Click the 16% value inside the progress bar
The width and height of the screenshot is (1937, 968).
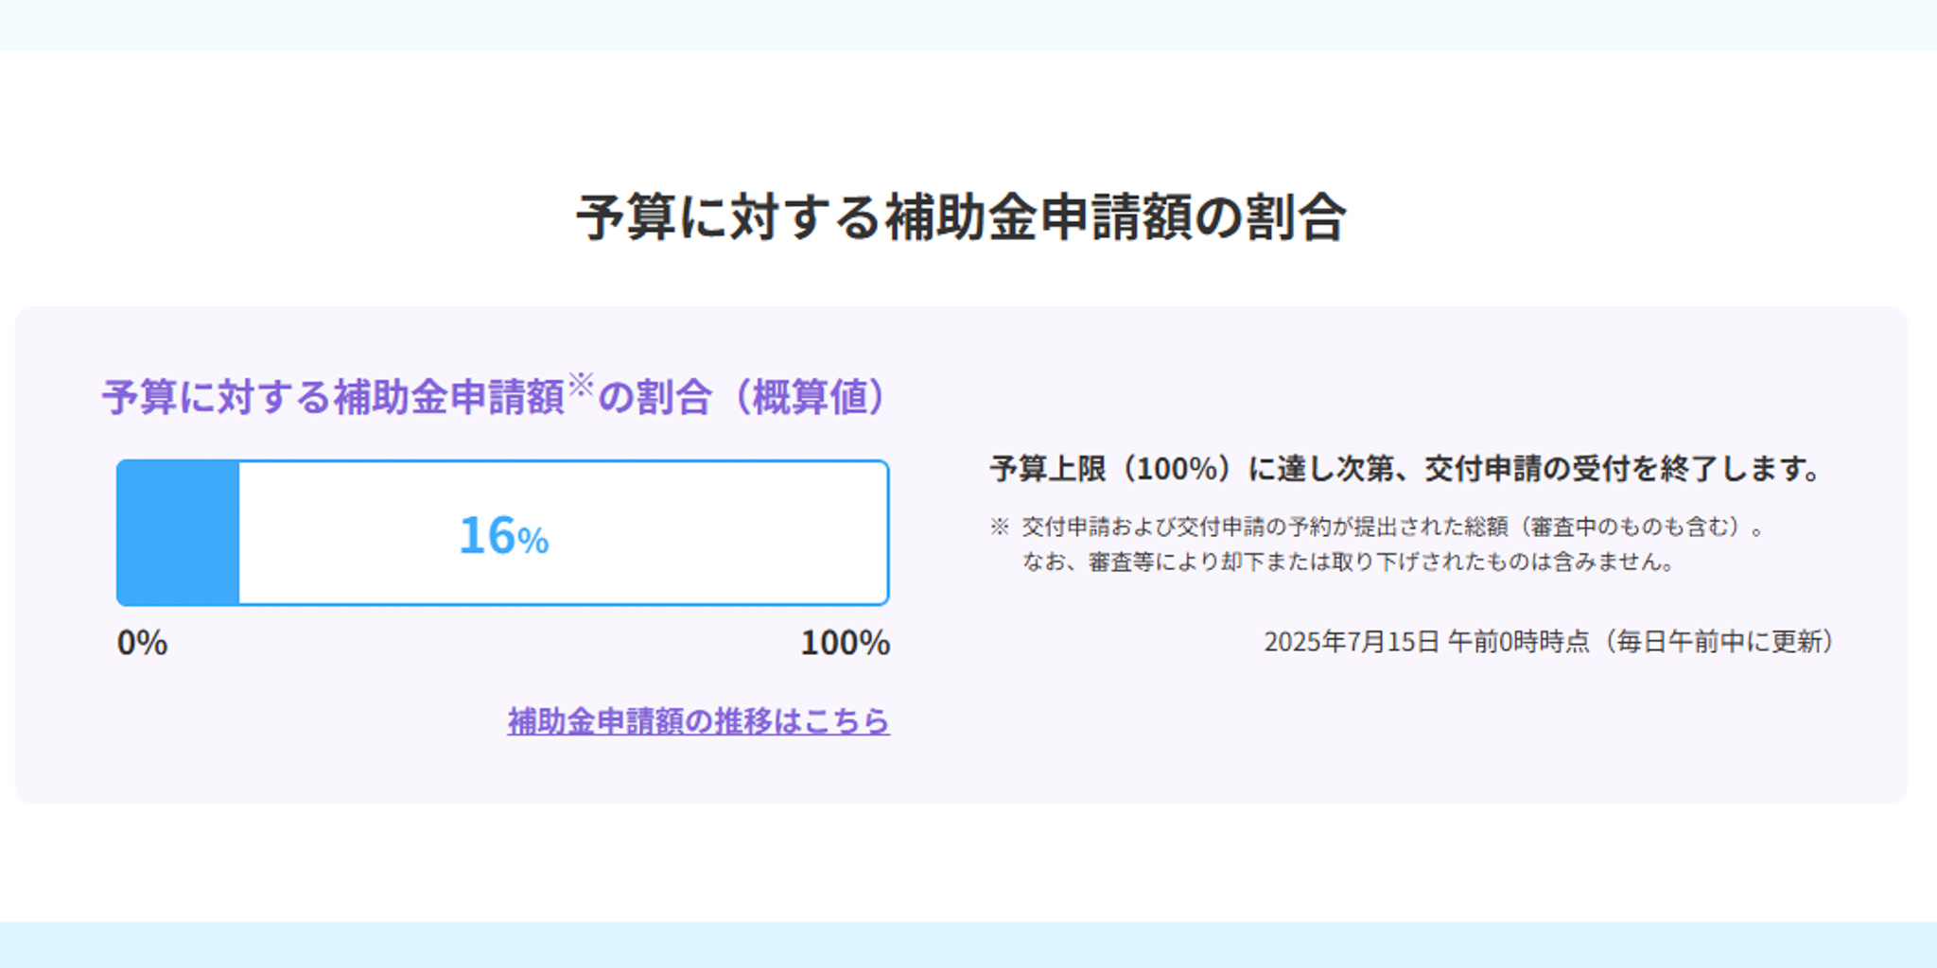click(x=503, y=535)
